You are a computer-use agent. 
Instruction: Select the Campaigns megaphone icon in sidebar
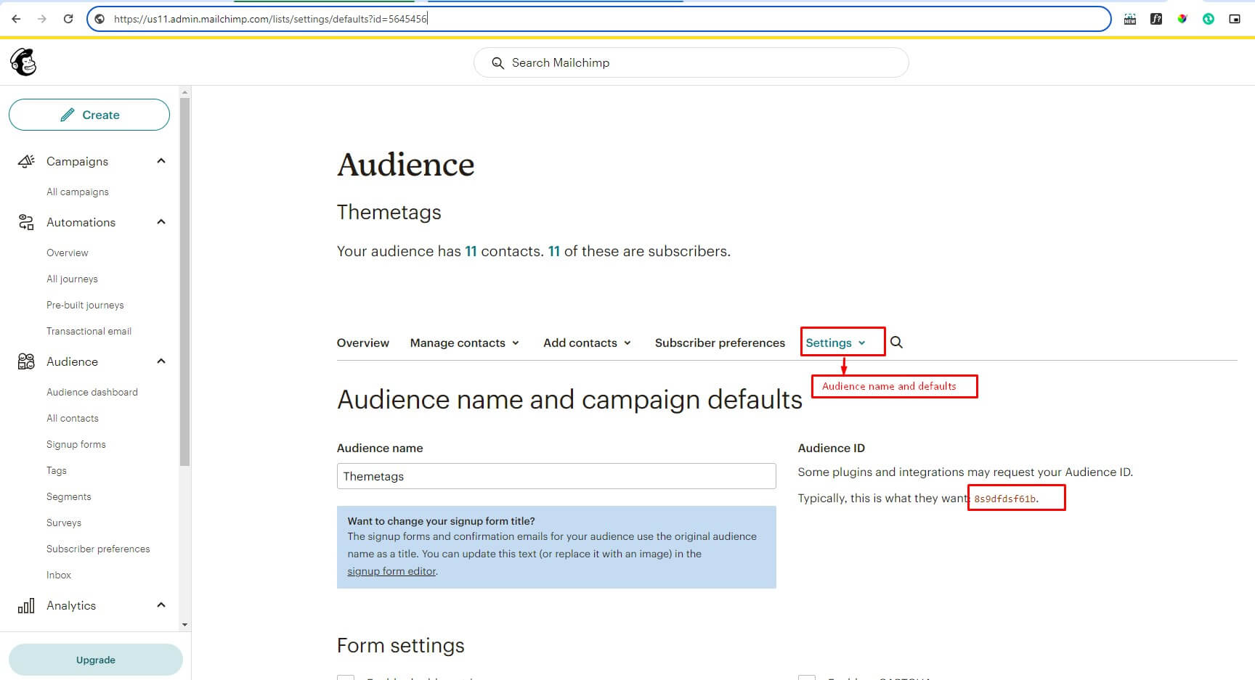[x=26, y=161]
